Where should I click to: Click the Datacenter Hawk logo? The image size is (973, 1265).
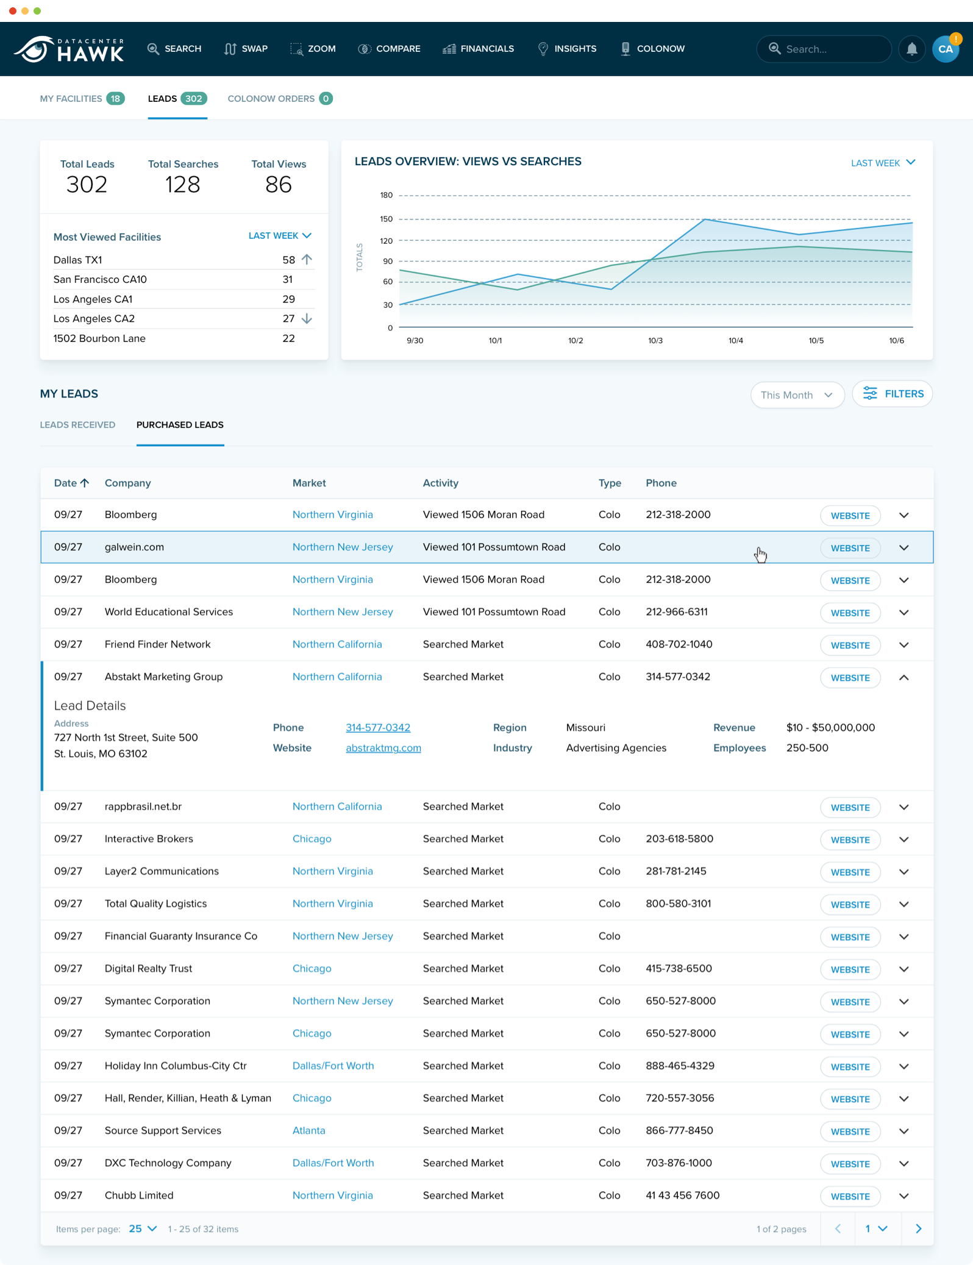(69, 49)
